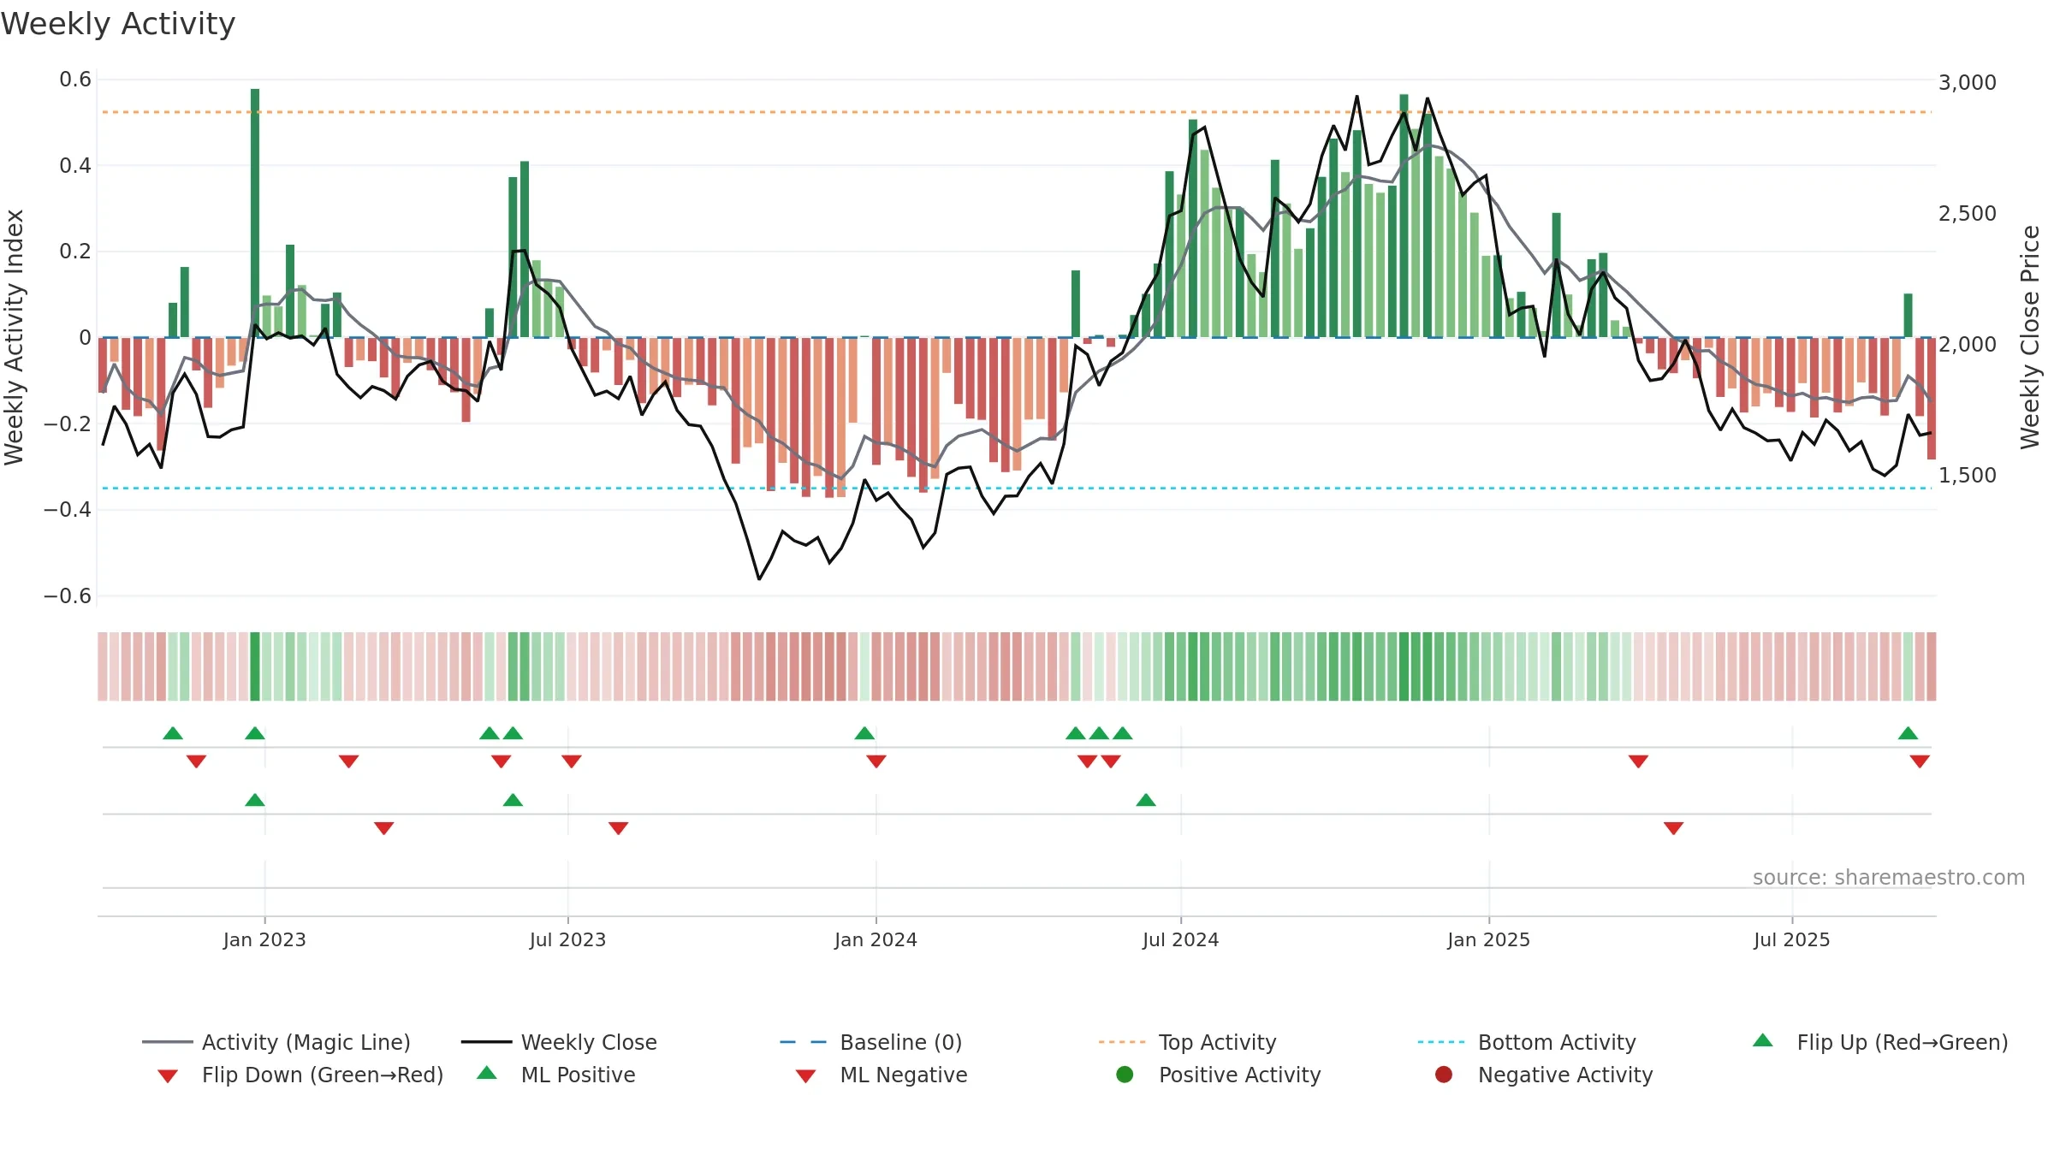
Task: Click Flip Down marker between Jan and Jul 2025
Action: point(1638,761)
